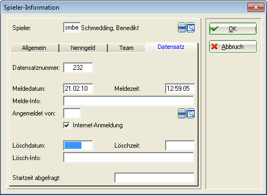Switch to the Allgemein tab
267x195 pixels.
click(34, 48)
